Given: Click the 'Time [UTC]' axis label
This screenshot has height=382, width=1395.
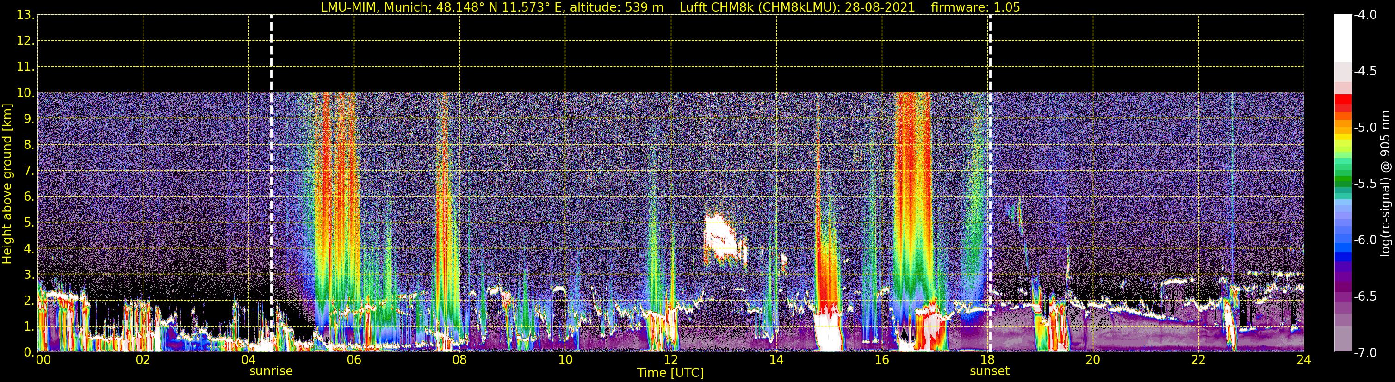Looking at the screenshot, I should [670, 373].
